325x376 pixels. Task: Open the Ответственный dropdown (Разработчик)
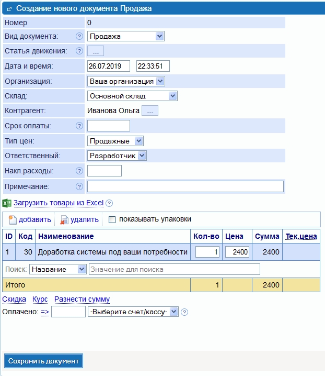[x=117, y=156]
